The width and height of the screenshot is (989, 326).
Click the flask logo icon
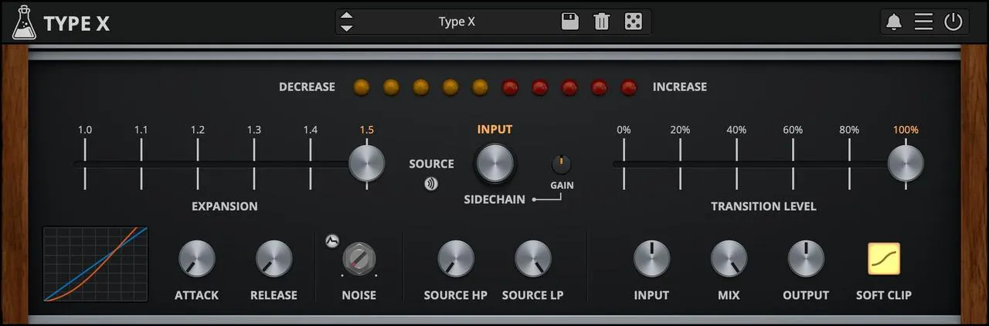(x=24, y=22)
